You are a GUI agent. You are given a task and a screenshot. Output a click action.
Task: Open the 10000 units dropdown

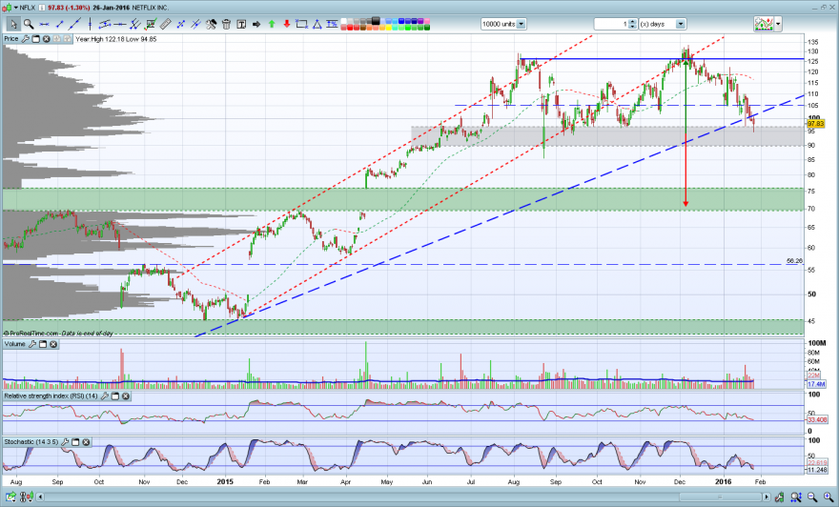tap(522, 24)
